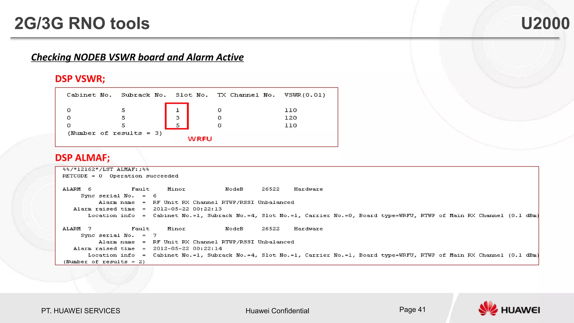The image size is (574, 323).
Task: Click Location info line with Carrier No.=1
Action: pos(313,255)
